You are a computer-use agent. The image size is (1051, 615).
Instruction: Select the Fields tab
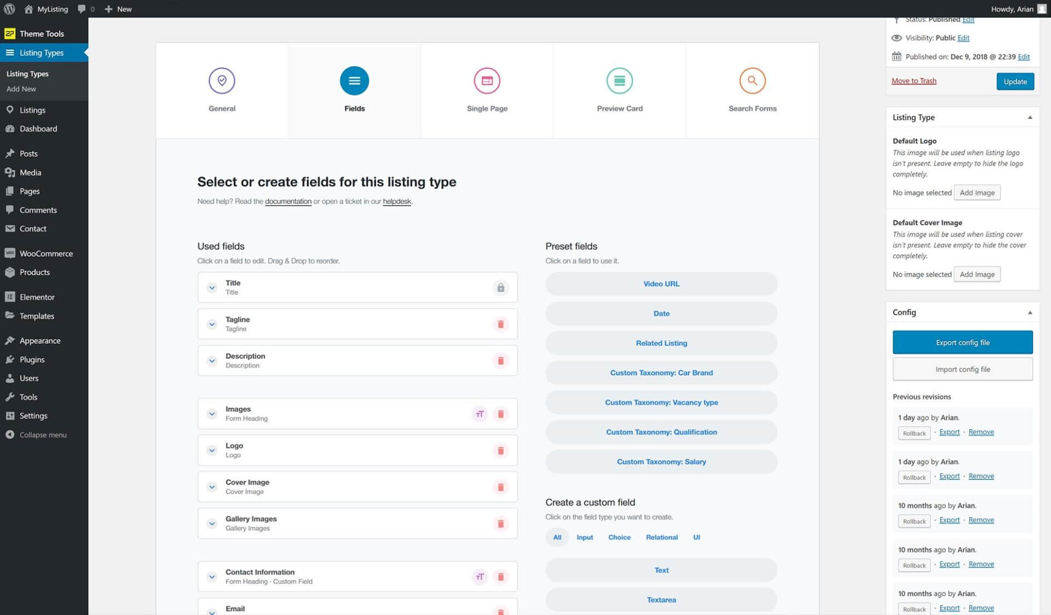354,89
